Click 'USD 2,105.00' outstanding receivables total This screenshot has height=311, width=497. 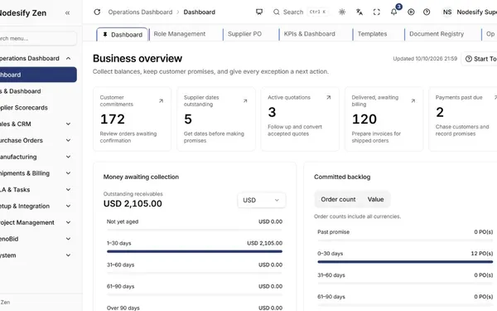pyautogui.click(x=133, y=204)
